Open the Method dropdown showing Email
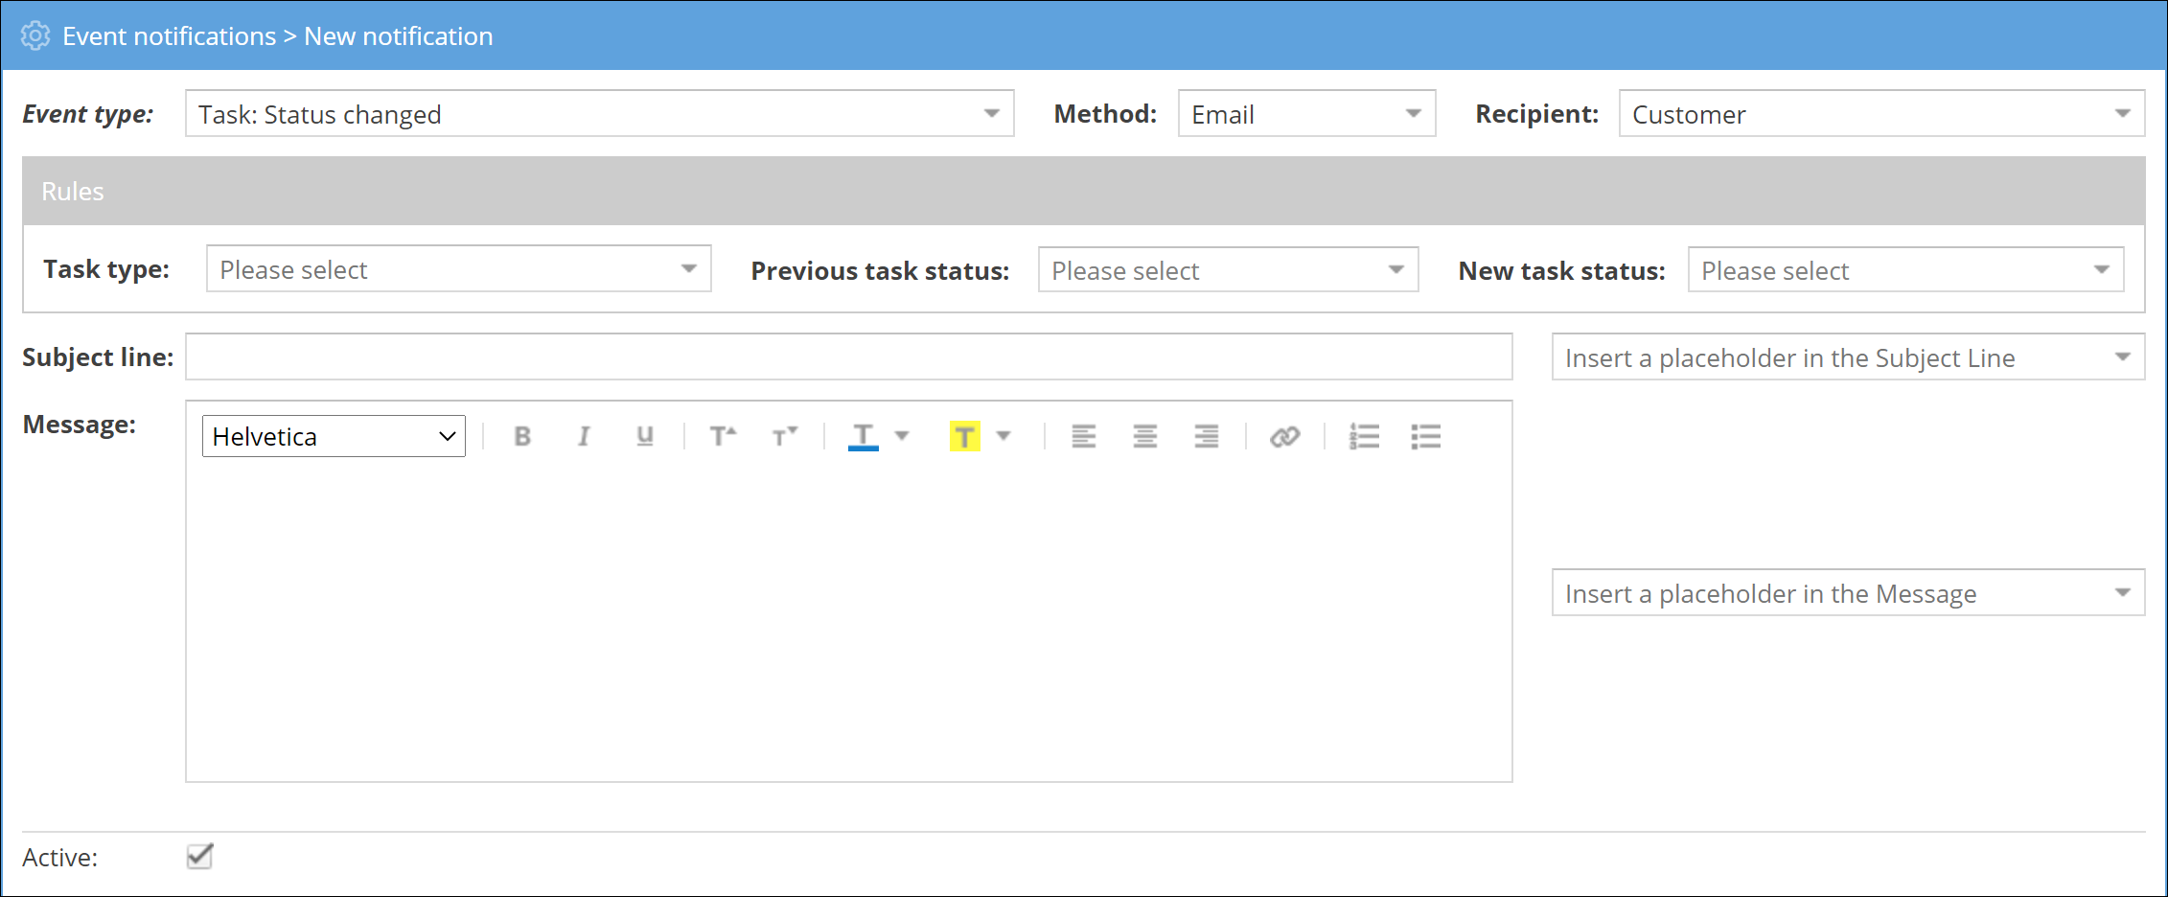 (x=1305, y=114)
